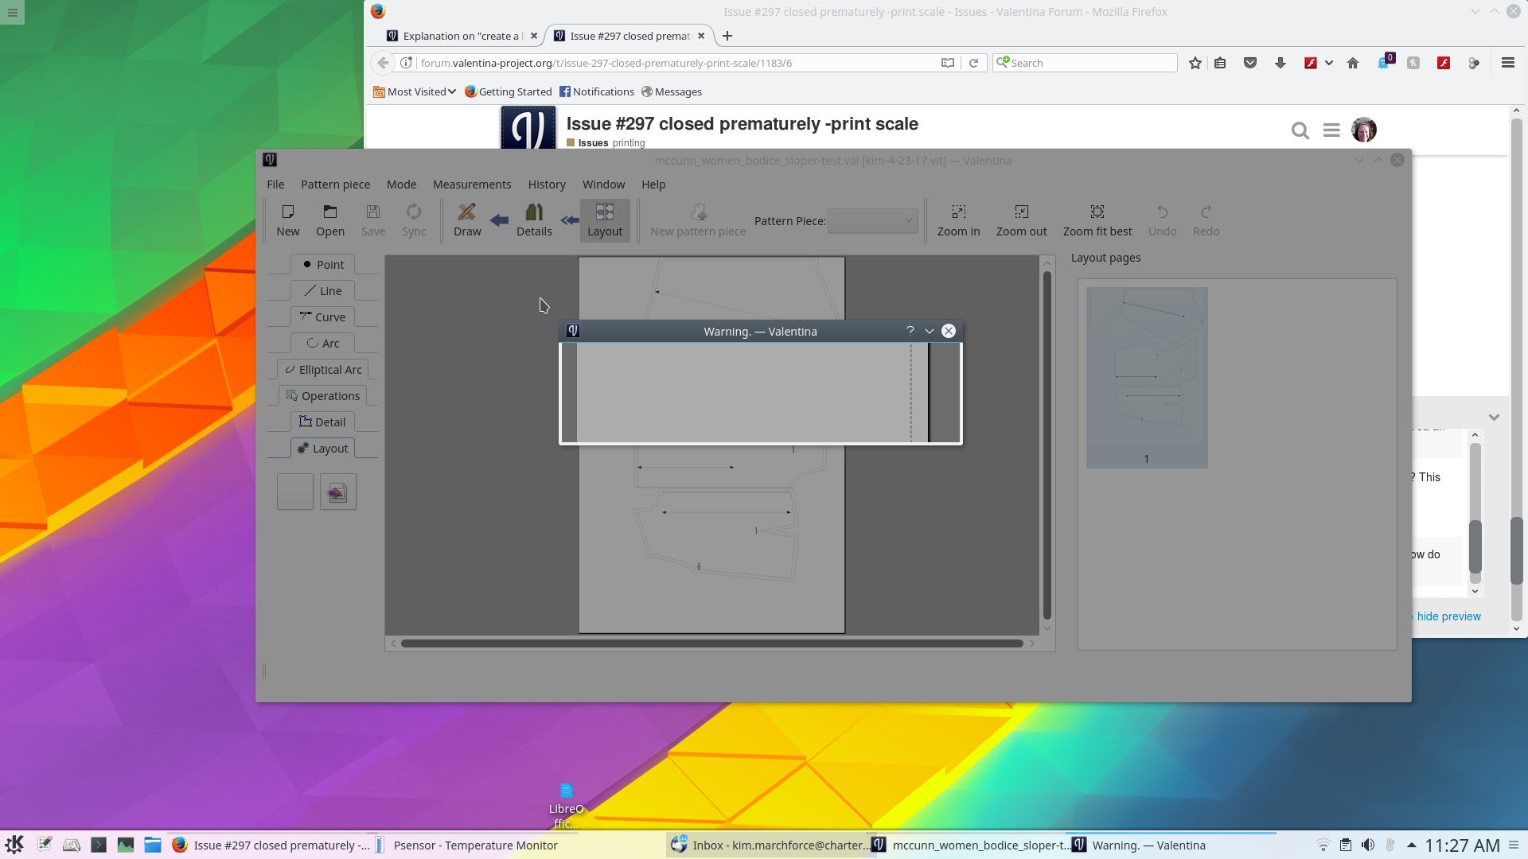The width and height of the screenshot is (1528, 859).
Task: Open Psensor Temperature Monitor from taskbar
Action: point(475,845)
